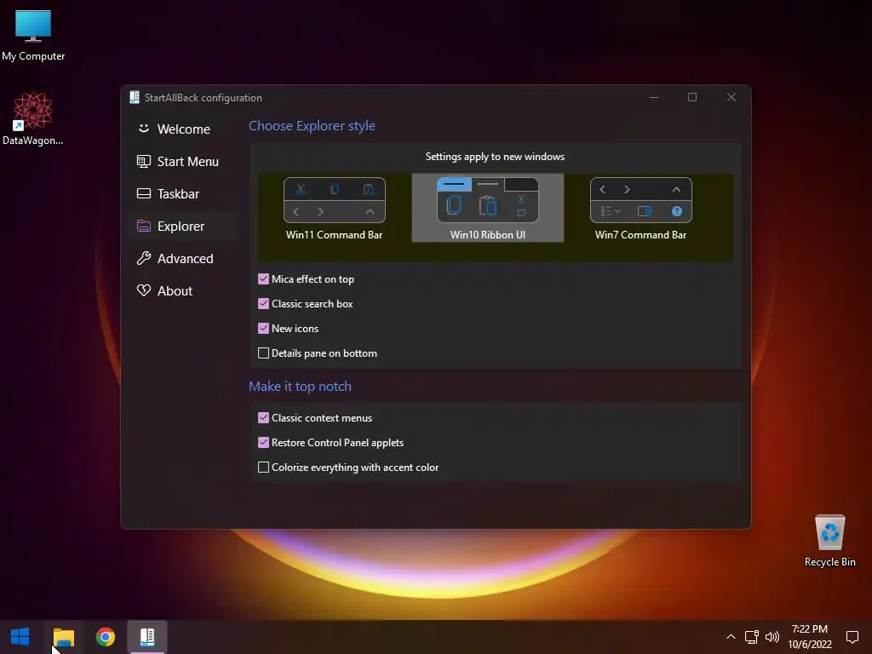Click StartAllBack taskbar icon
Screen dimensions: 872x654
146,637
